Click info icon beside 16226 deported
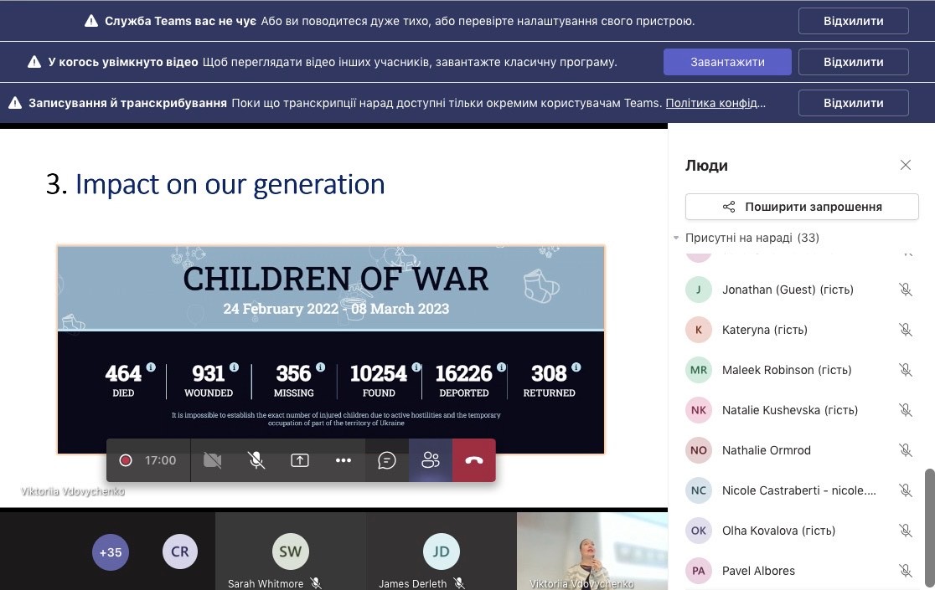 click(501, 367)
